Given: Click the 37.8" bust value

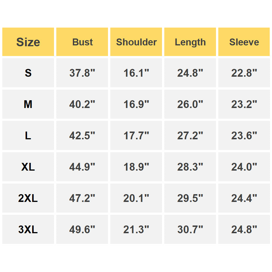Looking at the screenshot, I should click(x=82, y=73).
